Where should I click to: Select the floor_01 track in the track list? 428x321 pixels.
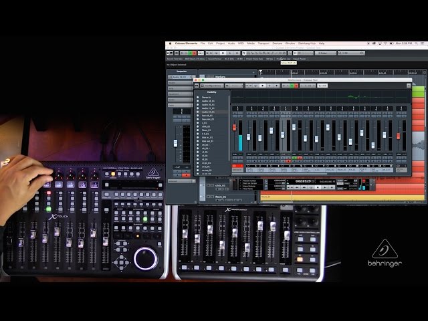click(x=221, y=197)
